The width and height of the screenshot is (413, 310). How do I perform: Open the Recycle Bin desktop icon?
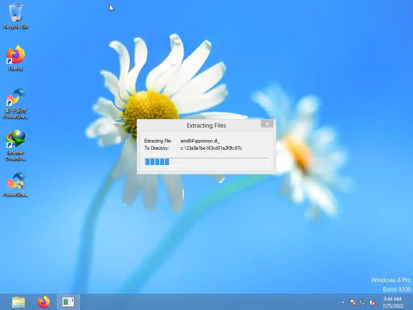click(x=16, y=16)
